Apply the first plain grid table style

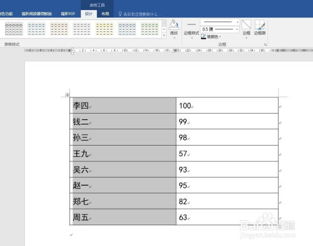(x=14, y=29)
